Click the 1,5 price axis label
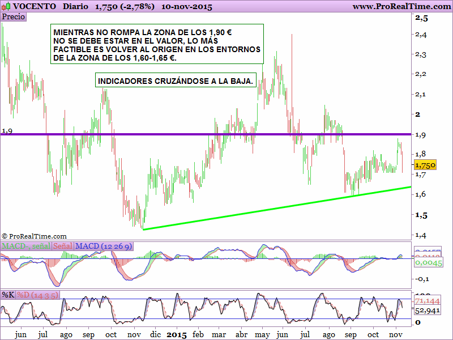The width and height of the screenshot is (453, 340). click(x=421, y=215)
